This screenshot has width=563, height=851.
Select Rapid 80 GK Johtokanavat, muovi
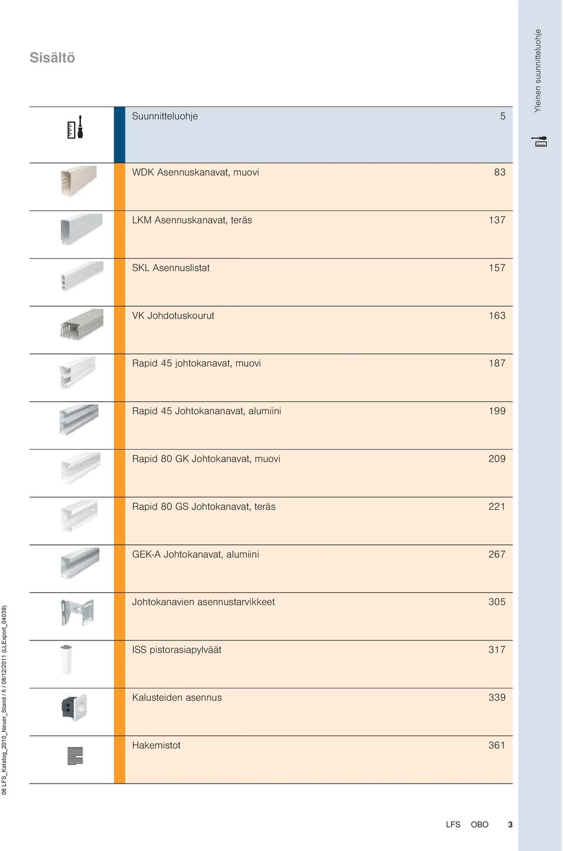(206, 459)
